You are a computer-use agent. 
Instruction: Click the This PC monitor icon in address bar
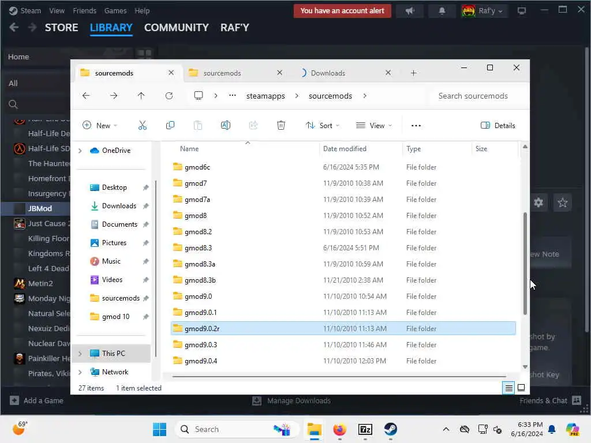coord(199,96)
